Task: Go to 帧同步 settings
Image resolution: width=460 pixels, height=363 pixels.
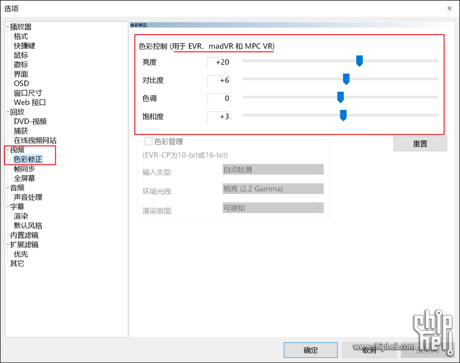Action: 24,169
